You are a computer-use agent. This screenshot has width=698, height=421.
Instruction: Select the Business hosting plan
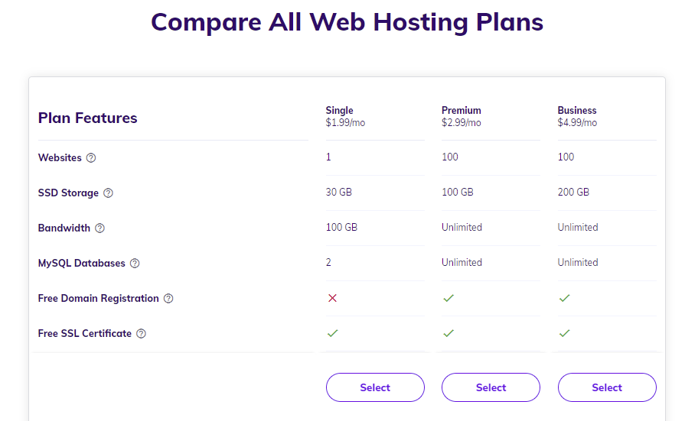click(x=607, y=387)
